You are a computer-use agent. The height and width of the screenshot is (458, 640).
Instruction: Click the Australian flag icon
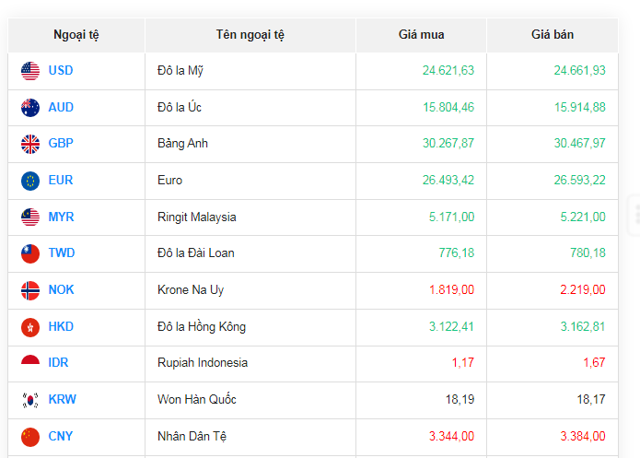[30, 108]
